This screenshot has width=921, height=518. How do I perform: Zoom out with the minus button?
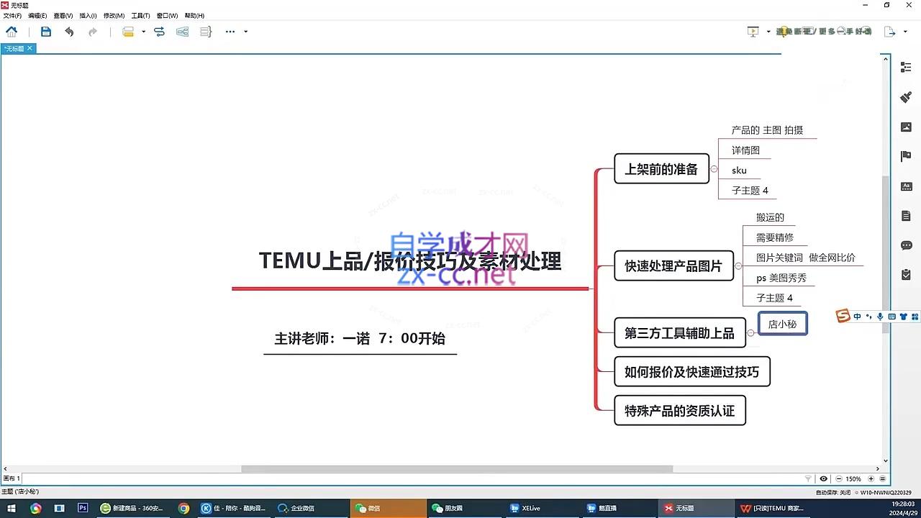tap(839, 478)
